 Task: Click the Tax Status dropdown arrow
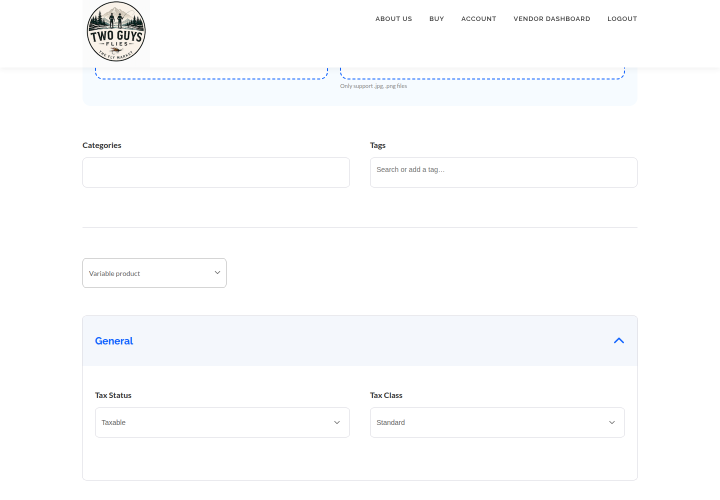(337, 422)
